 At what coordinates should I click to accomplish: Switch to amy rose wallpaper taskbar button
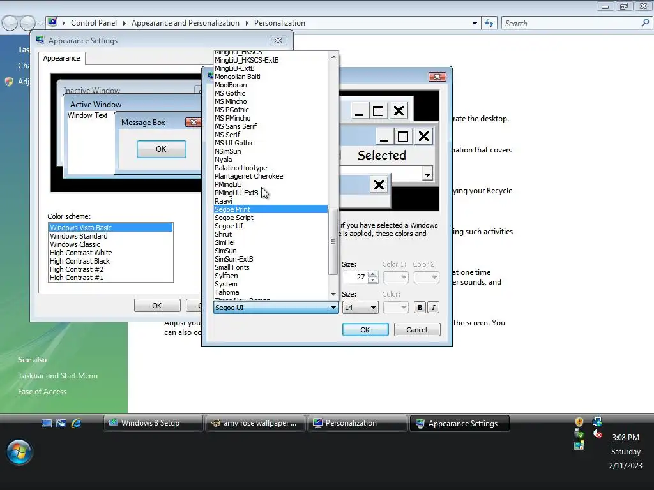(x=255, y=424)
